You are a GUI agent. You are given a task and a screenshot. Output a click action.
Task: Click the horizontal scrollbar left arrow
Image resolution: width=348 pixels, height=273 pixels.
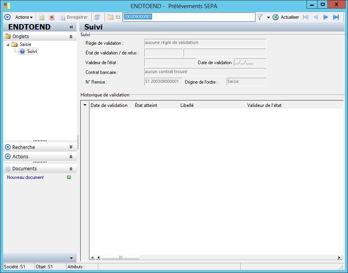[98, 257]
